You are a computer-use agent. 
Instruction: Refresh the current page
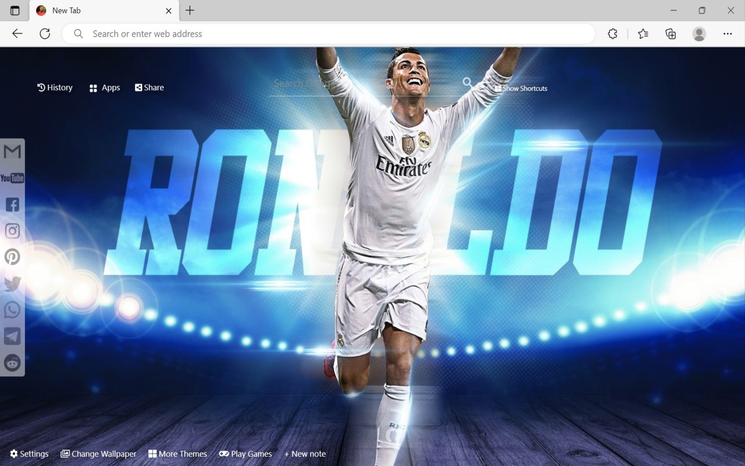(x=45, y=34)
